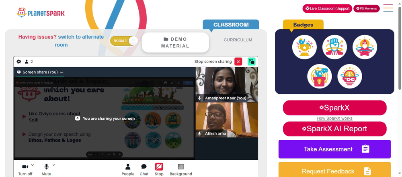Open How SparkX works link
Image resolution: width=402 pixels, height=177 pixels.
334,118
